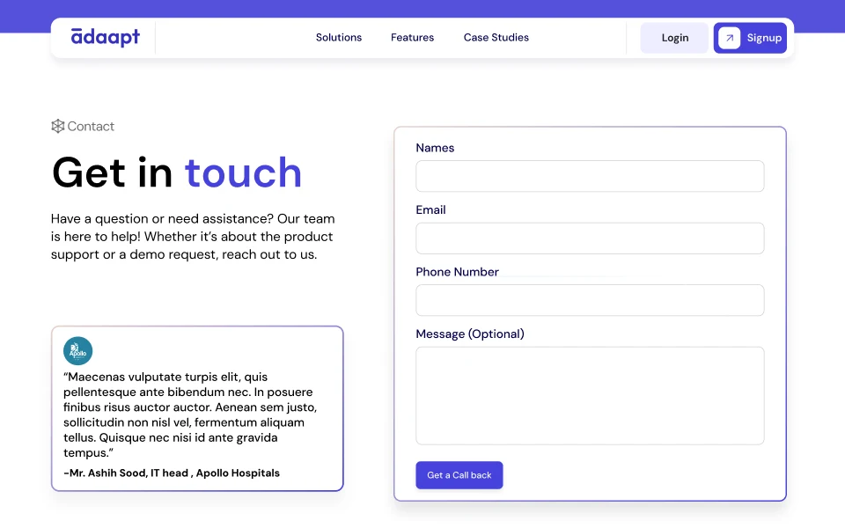Click the "Email" field label
This screenshot has width=845, height=528.
430,209
